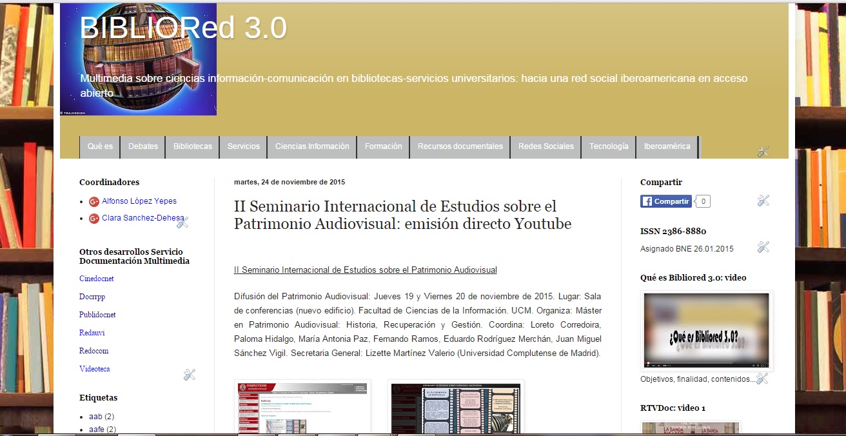Click the Facebook Compartir button
Viewport: 846px width, 436px height.
pyautogui.click(x=666, y=201)
